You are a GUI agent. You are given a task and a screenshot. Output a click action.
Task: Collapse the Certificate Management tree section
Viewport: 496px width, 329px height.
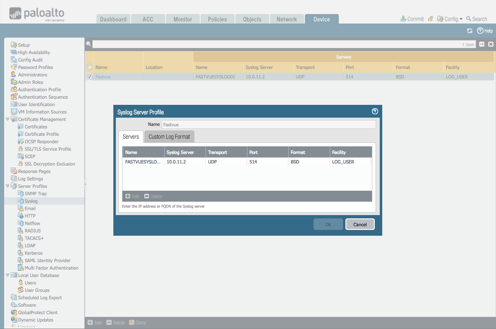[x=7, y=119]
